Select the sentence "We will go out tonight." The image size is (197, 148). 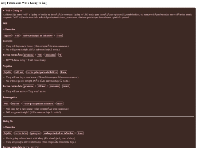click(18, 50)
